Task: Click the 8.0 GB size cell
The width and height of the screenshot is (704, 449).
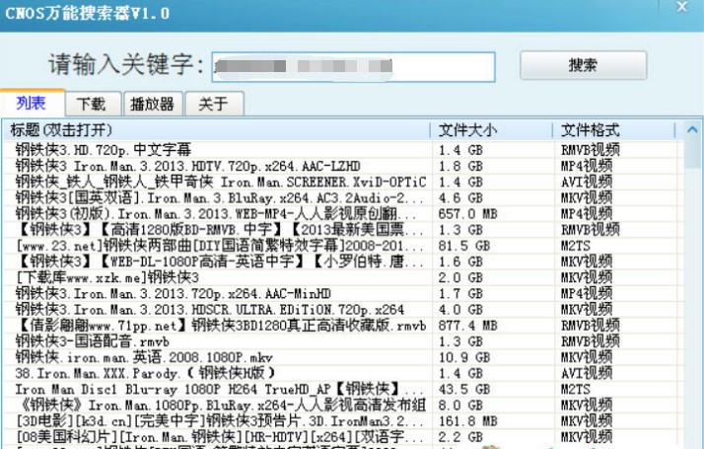Action: pyautogui.click(x=460, y=406)
